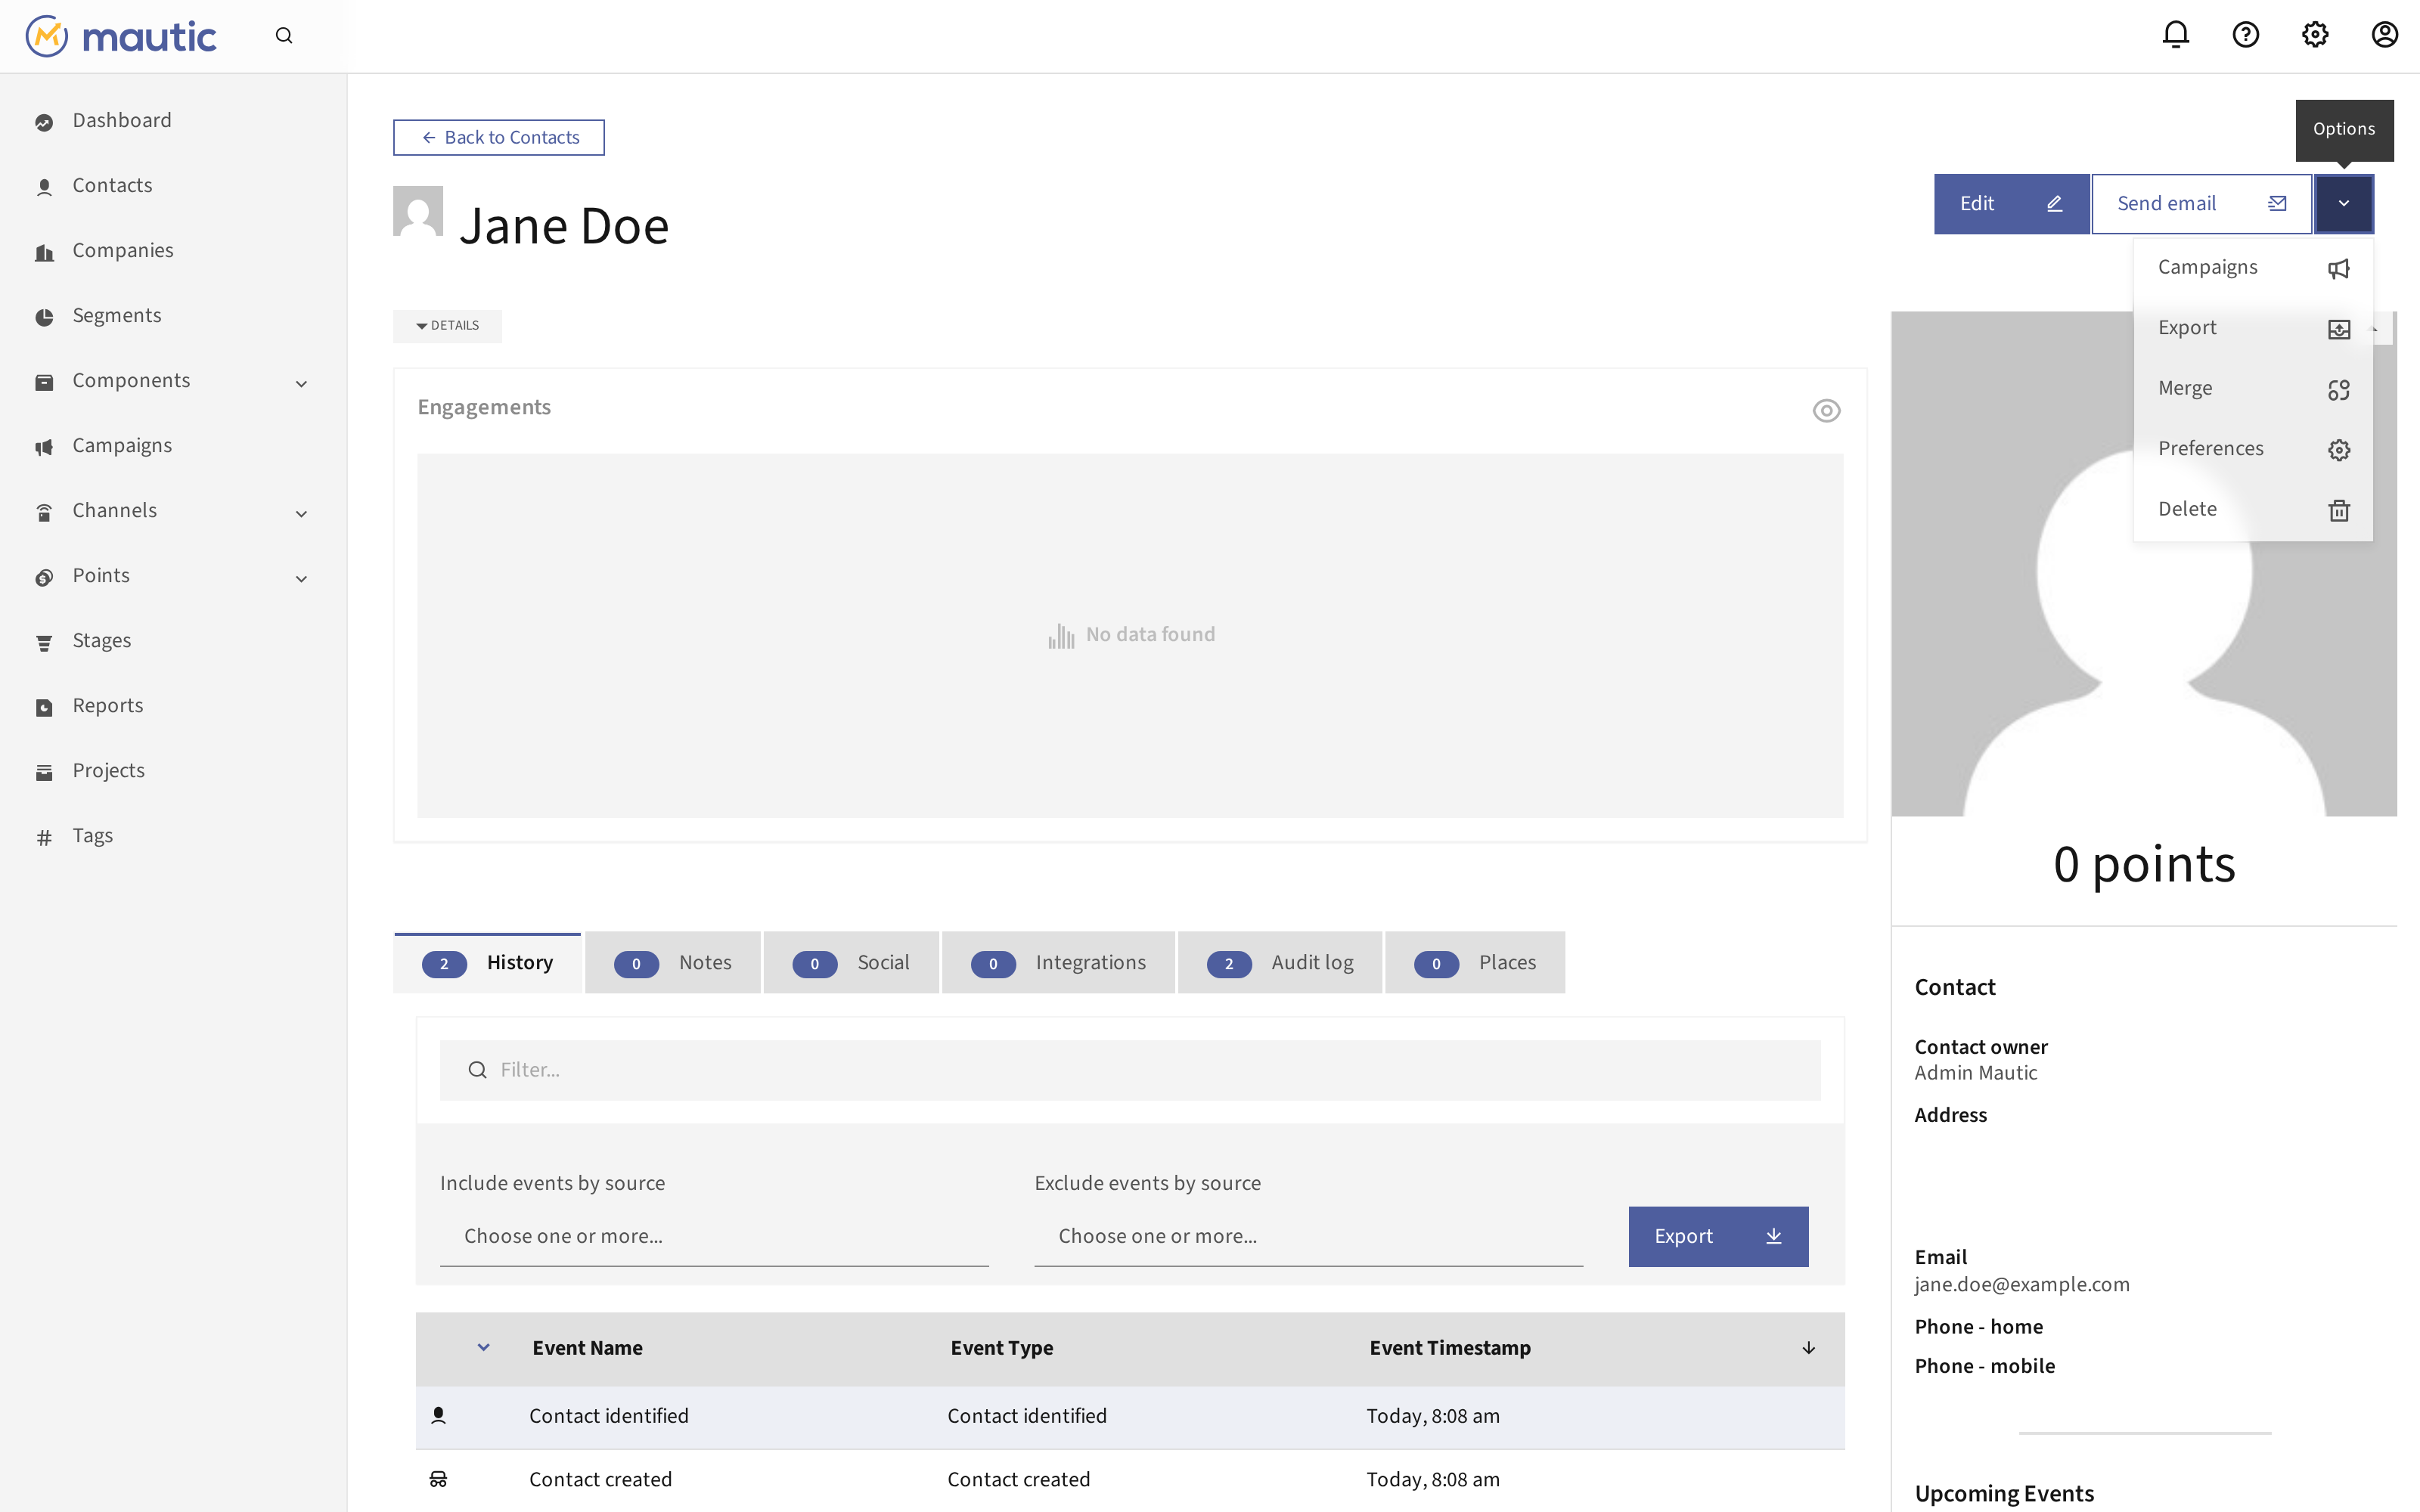Select Delete from options menu
The width and height of the screenshot is (2420, 1512).
pyautogui.click(x=2252, y=509)
